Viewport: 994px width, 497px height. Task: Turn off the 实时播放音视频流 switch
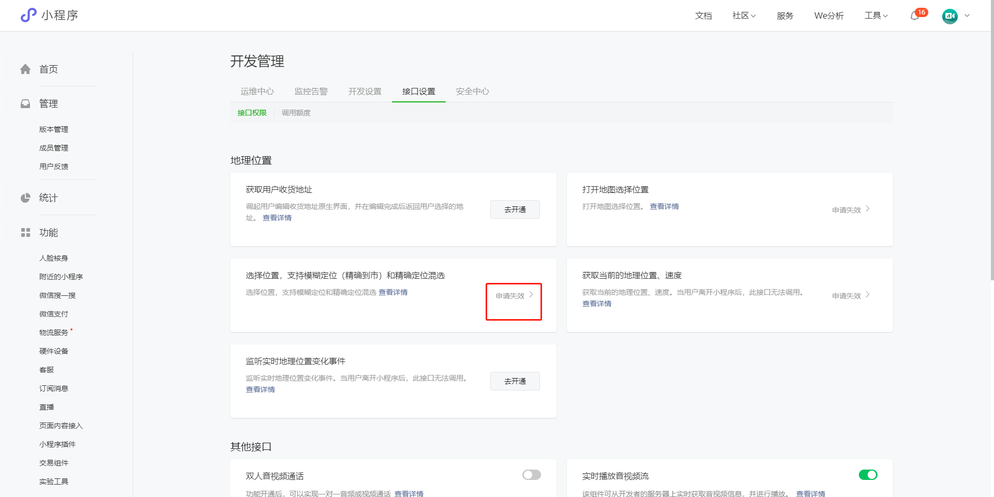click(x=868, y=475)
